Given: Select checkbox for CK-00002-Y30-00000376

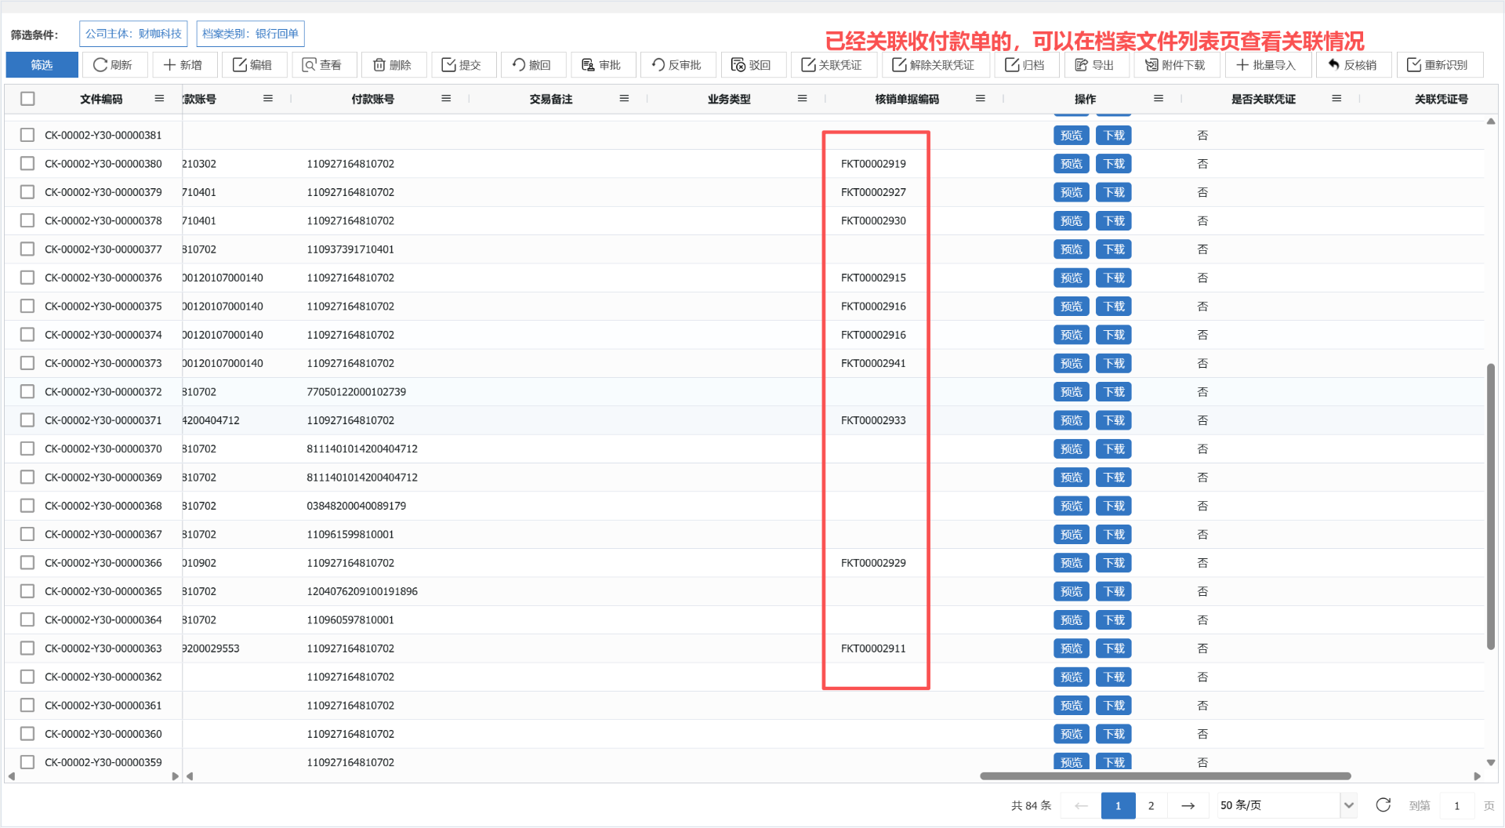Looking at the screenshot, I should click(27, 278).
